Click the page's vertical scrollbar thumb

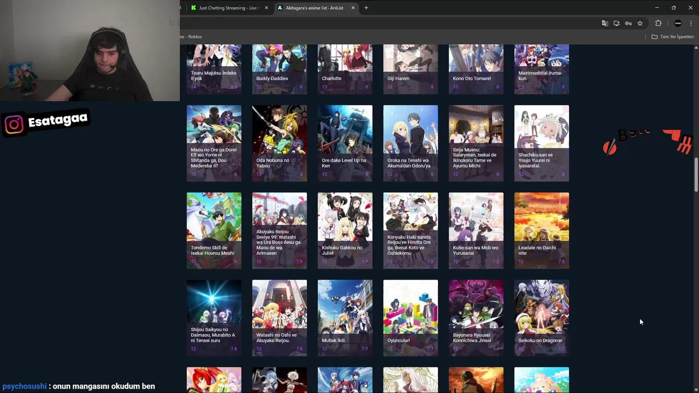point(696,175)
